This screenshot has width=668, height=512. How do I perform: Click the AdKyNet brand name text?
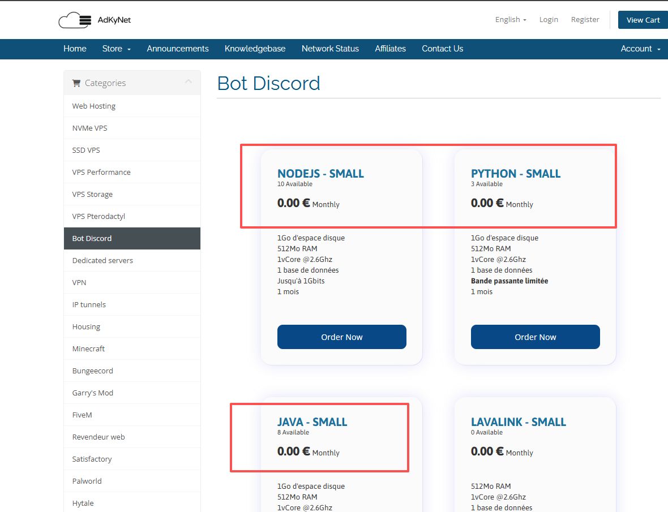point(114,20)
